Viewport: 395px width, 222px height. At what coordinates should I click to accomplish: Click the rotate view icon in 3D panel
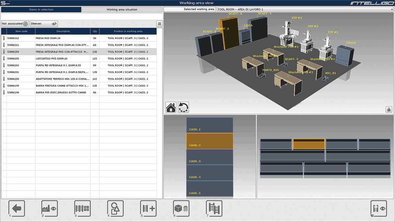pyautogui.click(x=183, y=107)
